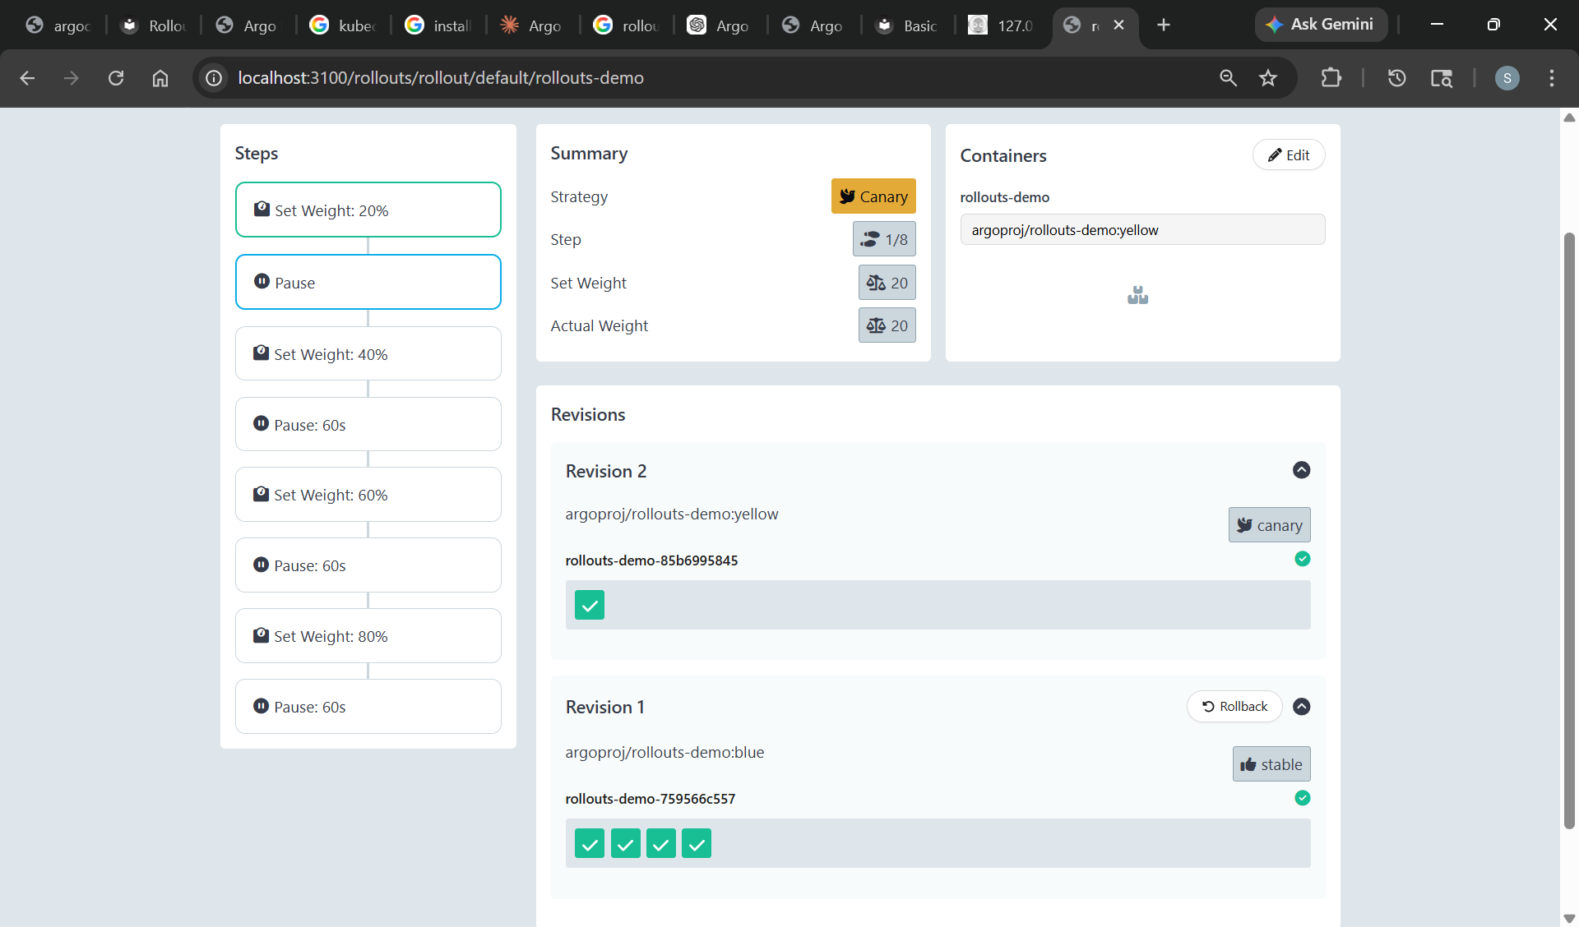Click the third pod checkmark in Revision 1
The height and width of the screenshot is (927, 1579).
tap(661, 843)
